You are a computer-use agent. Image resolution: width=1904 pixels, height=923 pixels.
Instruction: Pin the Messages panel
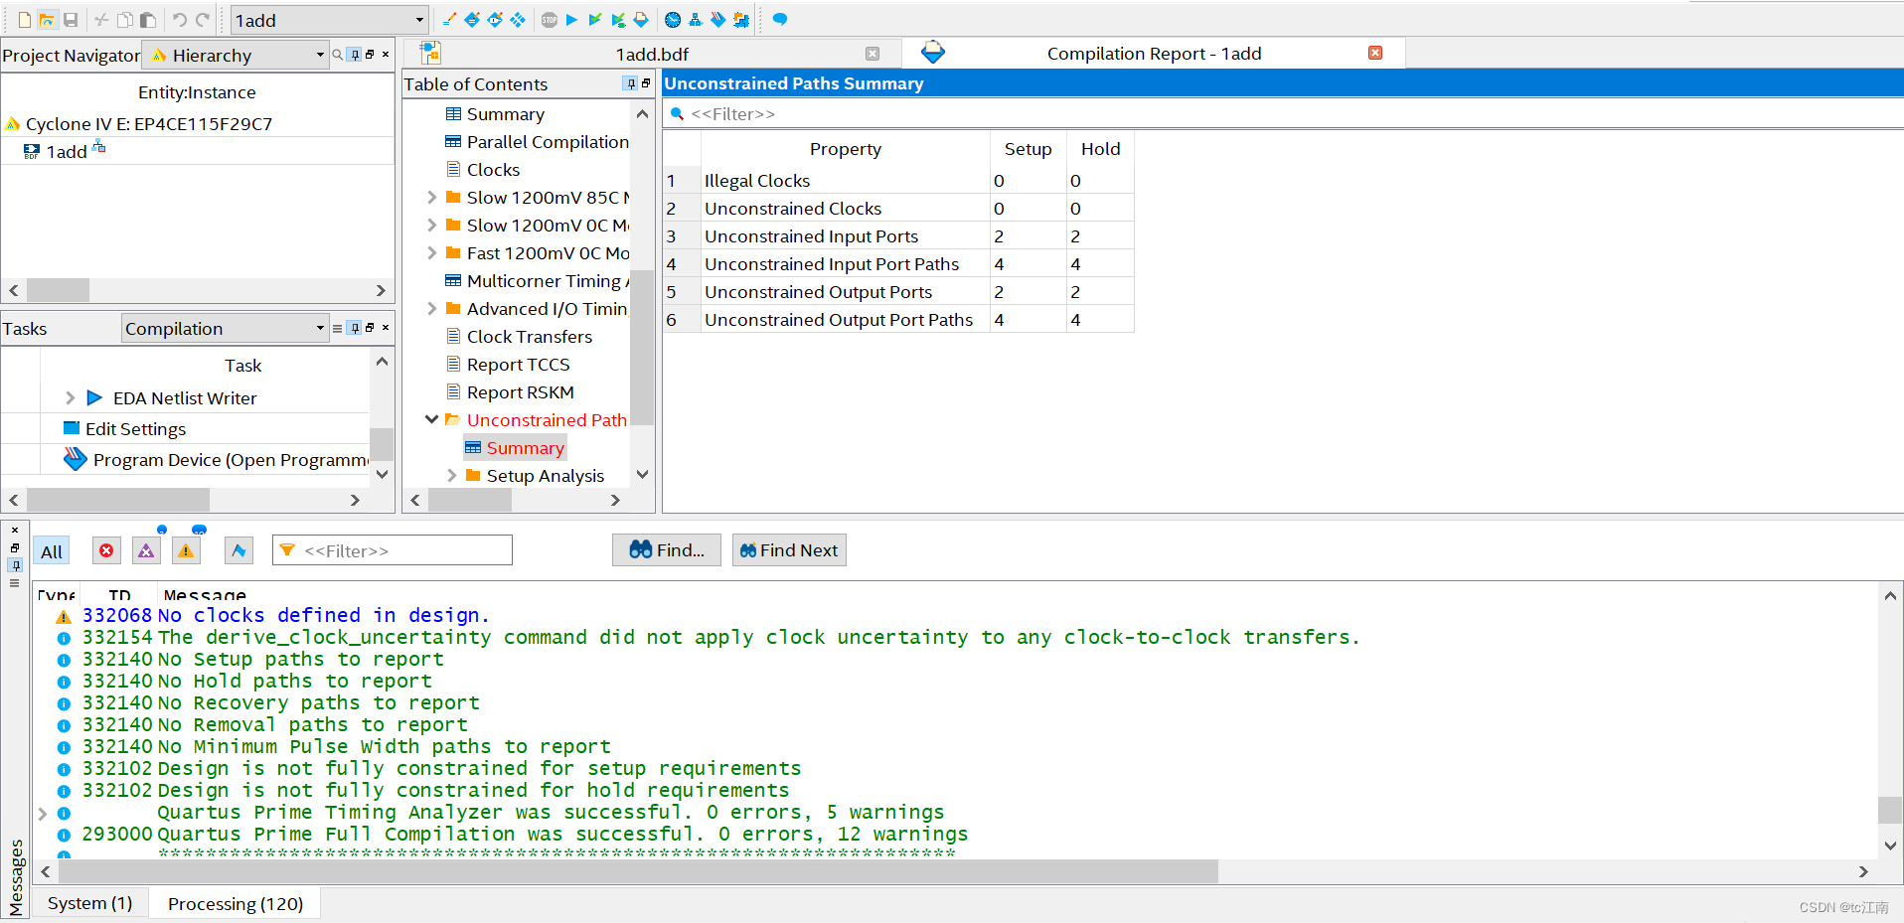coord(15,564)
